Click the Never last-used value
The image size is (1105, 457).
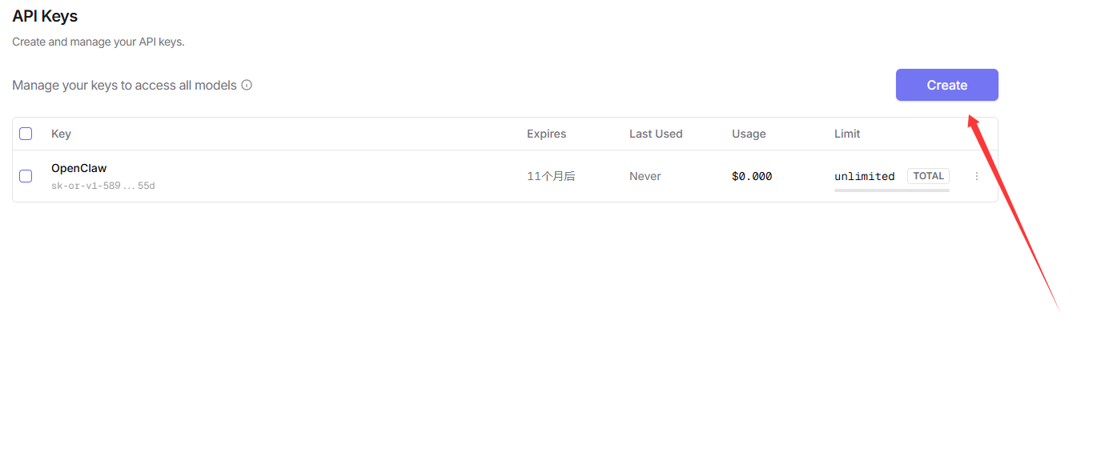tap(645, 176)
